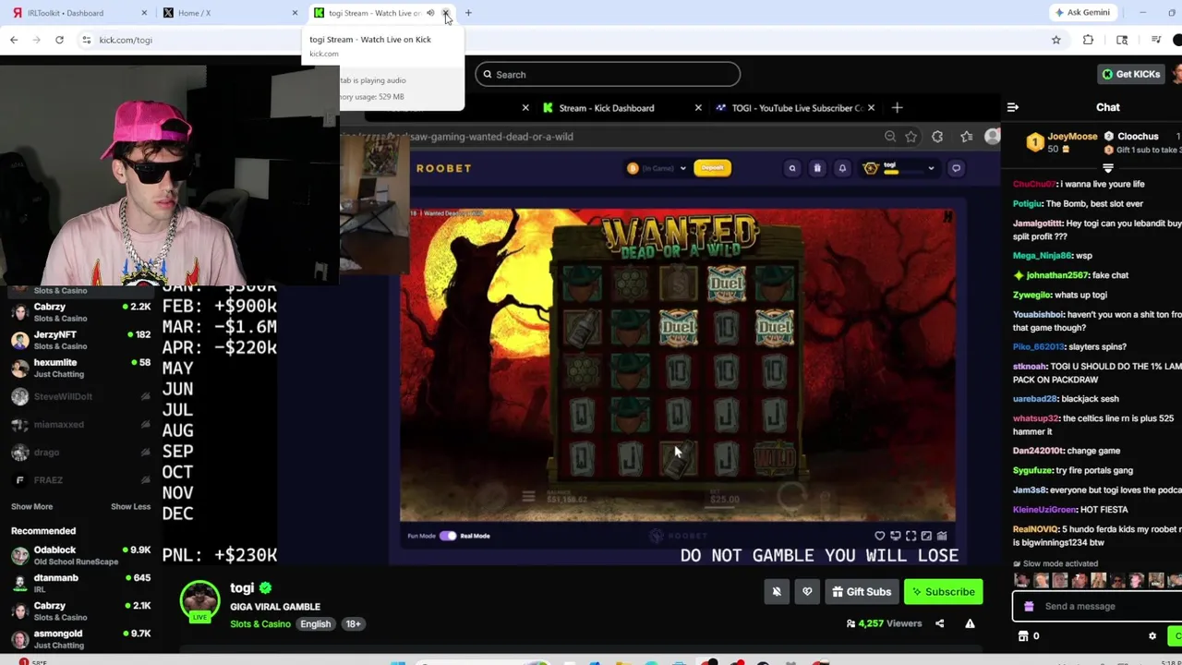The height and width of the screenshot is (665, 1182).
Task: Click the Roobet search icon
Action: pyautogui.click(x=792, y=168)
